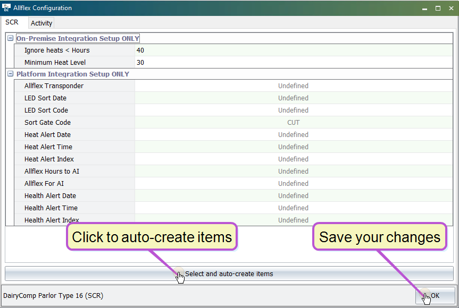Select the Health Alert Date value field
Image resolution: width=459 pixels, height=308 pixels.
point(294,196)
